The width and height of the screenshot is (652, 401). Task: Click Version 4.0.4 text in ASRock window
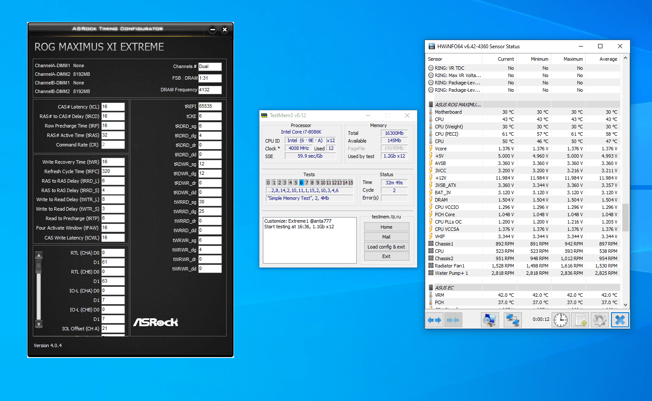pos(48,345)
